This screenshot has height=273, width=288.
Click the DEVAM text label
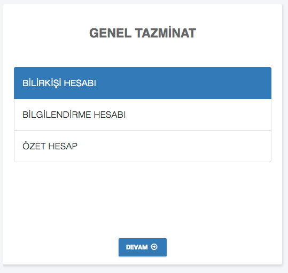coord(137,247)
